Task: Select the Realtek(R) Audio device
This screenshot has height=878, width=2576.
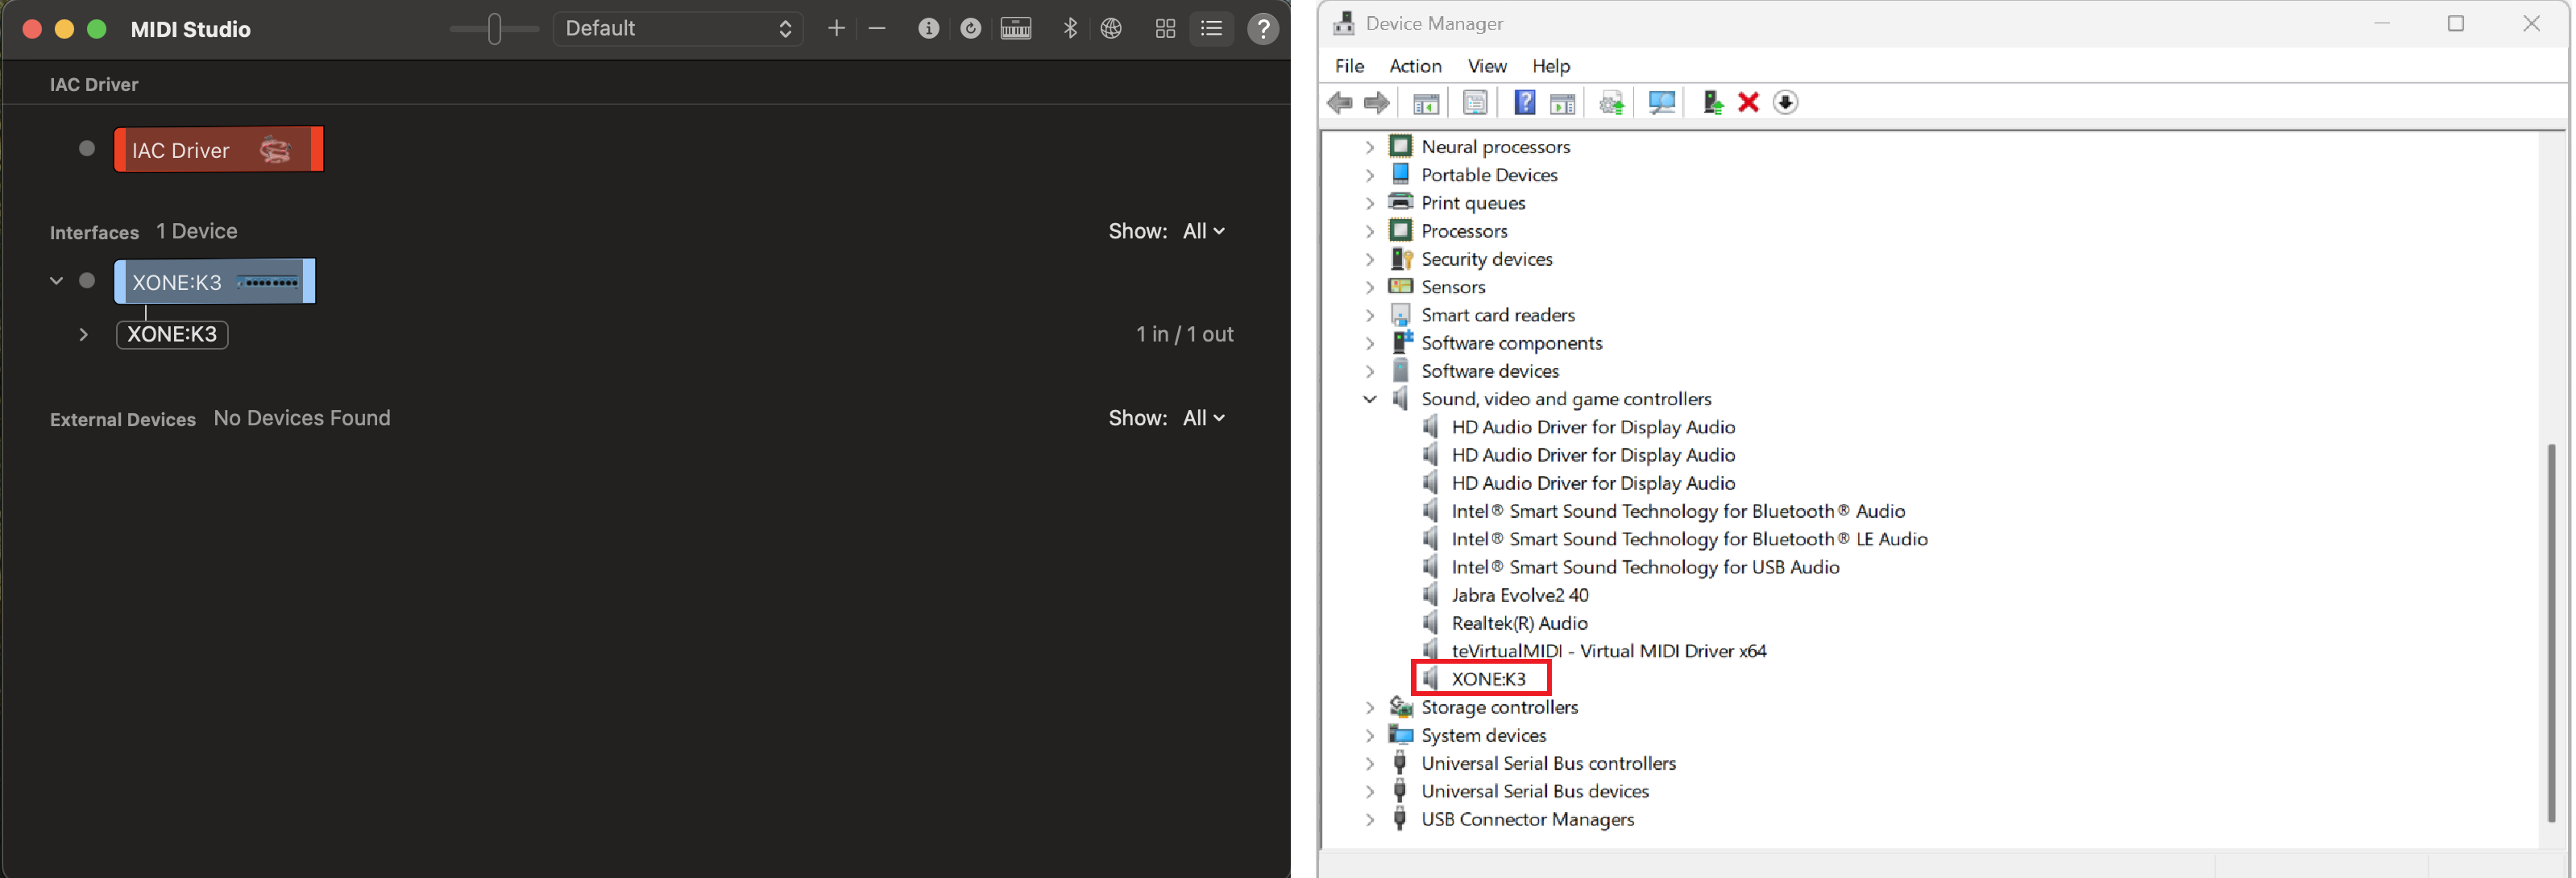Action: click(x=1519, y=623)
